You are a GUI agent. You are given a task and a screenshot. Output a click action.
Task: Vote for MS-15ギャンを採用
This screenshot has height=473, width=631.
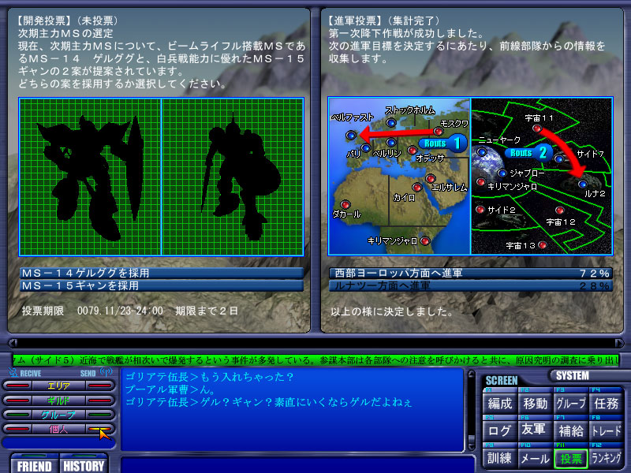[x=162, y=285]
